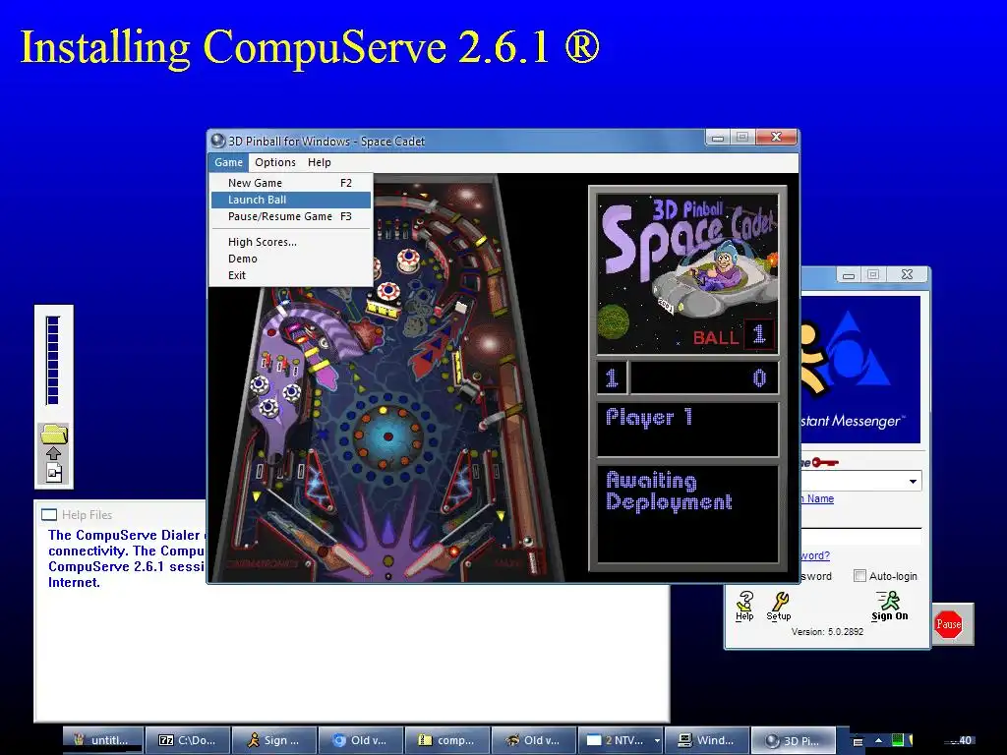Click the blue installer progress bar
The image size is (1007, 755).
click(x=53, y=360)
